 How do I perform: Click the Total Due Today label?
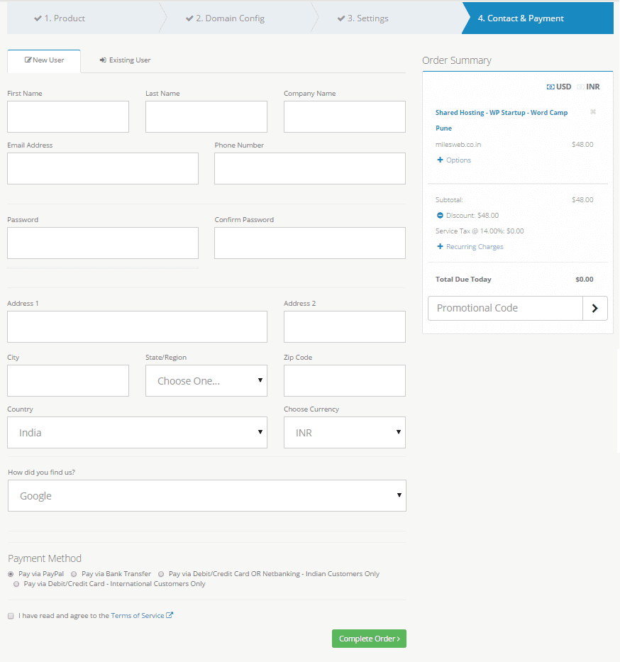pos(463,279)
